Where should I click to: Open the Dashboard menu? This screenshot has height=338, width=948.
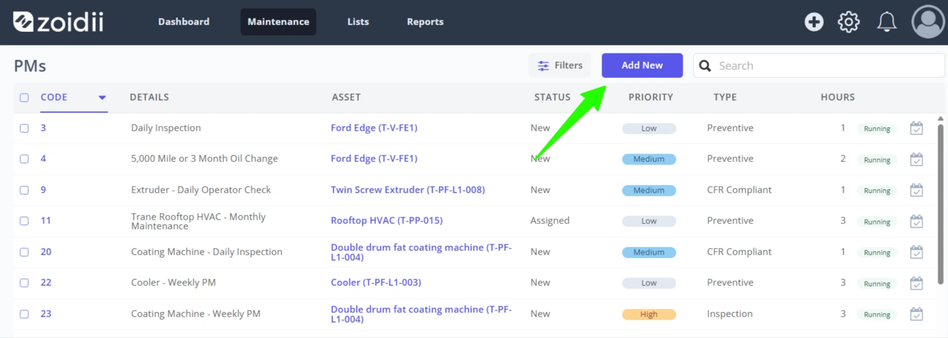coord(184,21)
